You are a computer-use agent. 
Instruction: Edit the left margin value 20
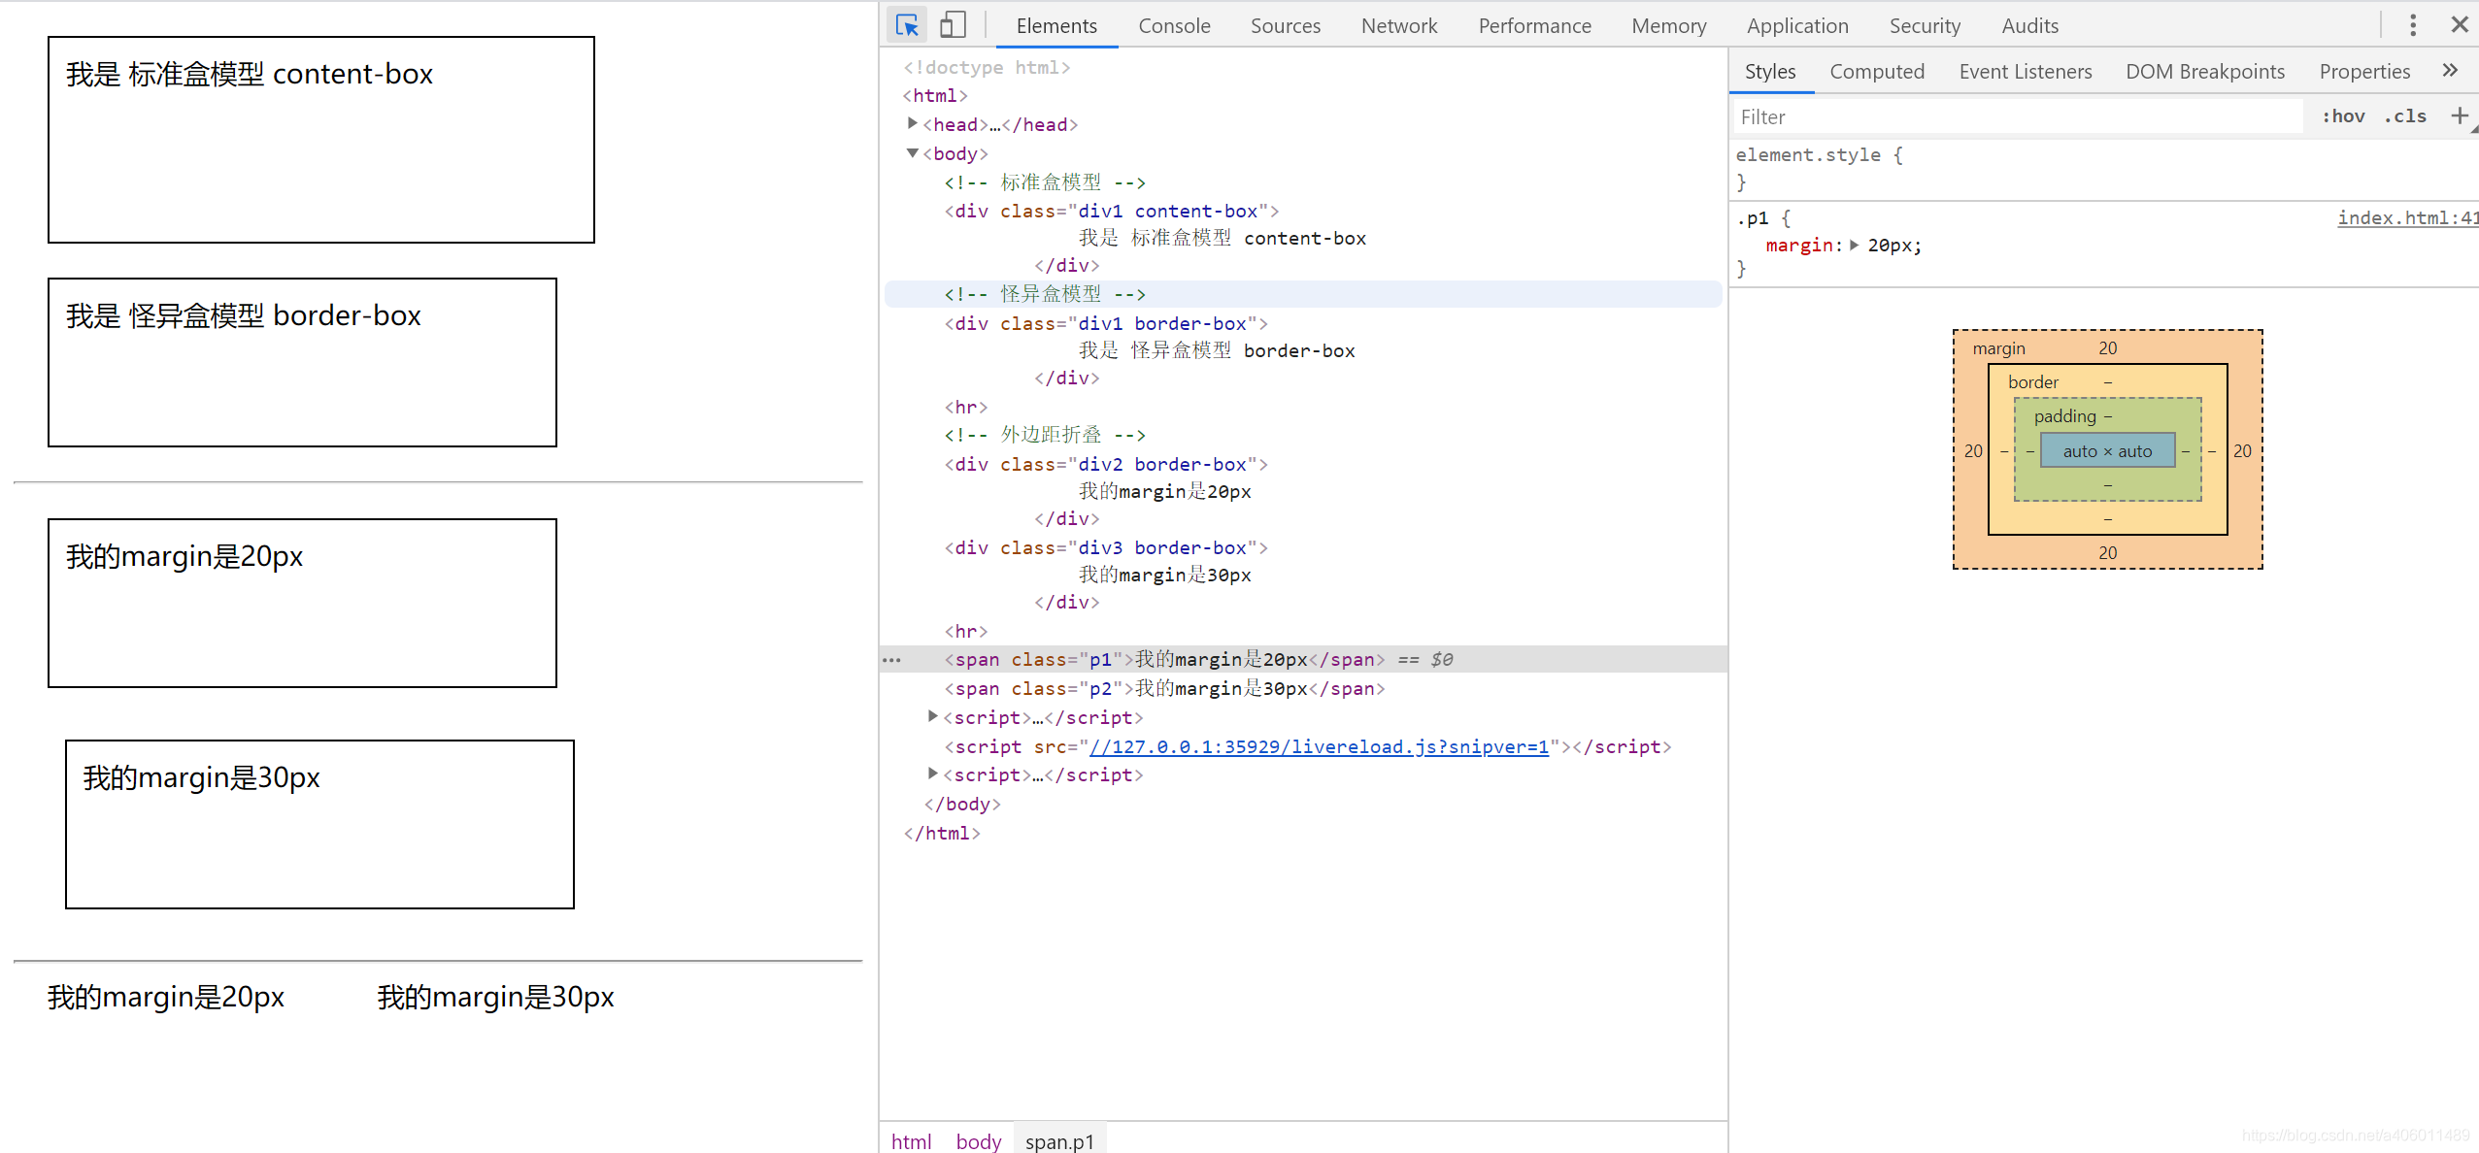click(1973, 450)
